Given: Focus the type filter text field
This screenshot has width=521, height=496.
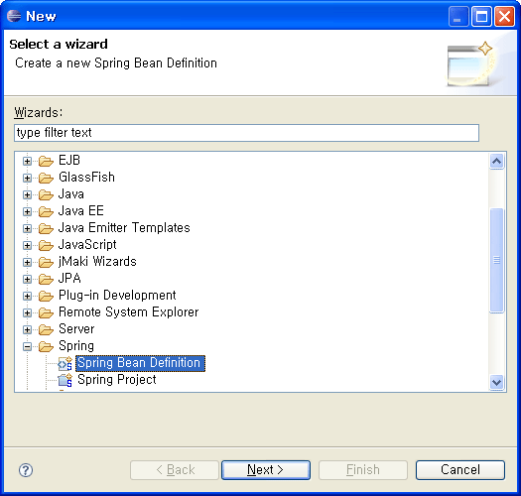Looking at the screenshot, I should coord(246,133).
